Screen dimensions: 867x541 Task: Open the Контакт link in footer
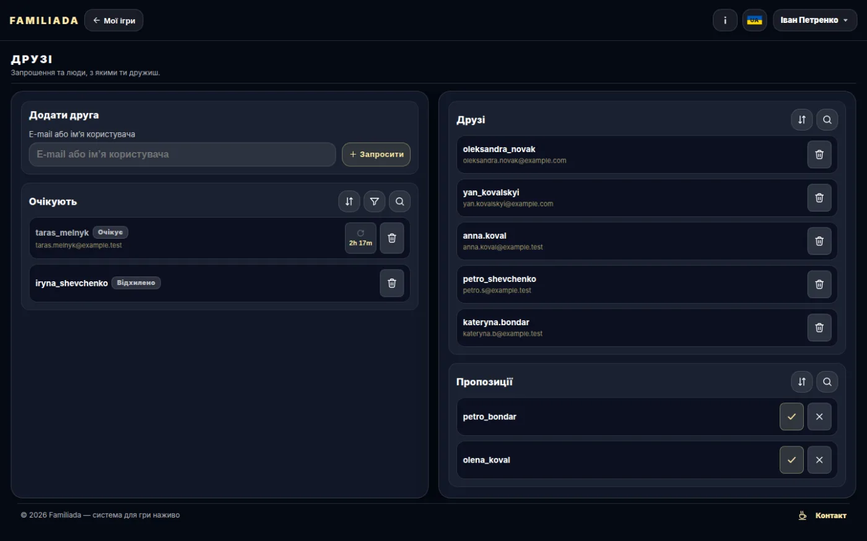[x=822, y=516]
